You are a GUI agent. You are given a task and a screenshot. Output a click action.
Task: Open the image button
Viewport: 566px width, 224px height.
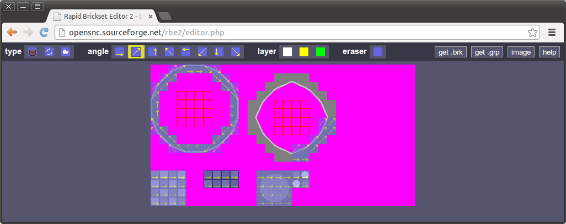[x=521, y=52]
